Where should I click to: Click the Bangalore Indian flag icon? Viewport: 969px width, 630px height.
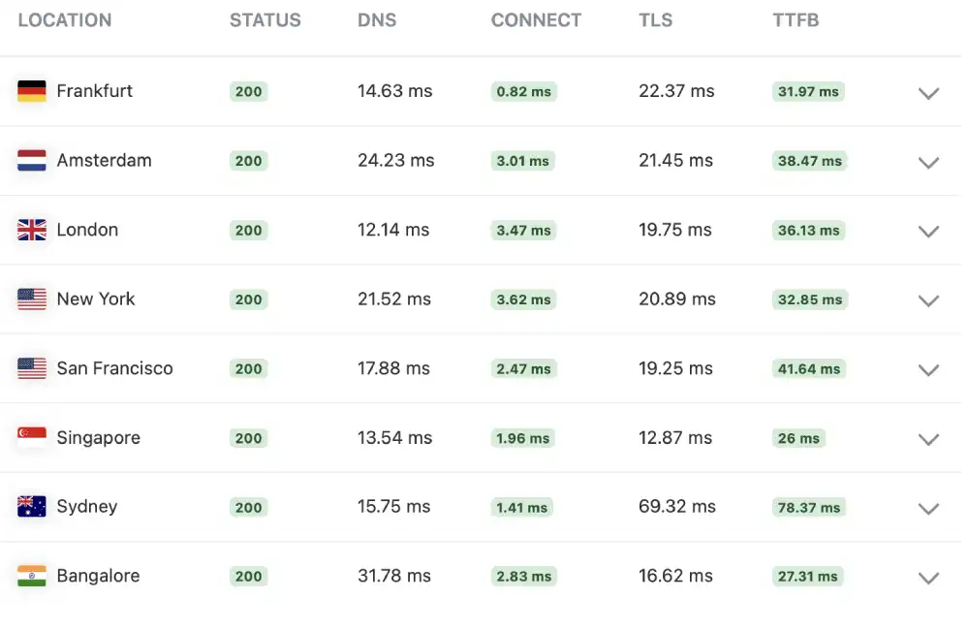click(31, 576)
